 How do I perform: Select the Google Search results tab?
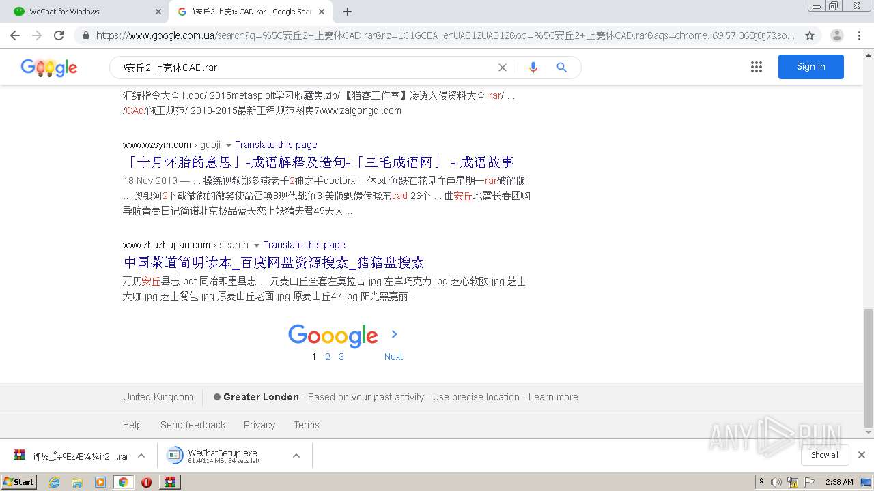tap(252, 12)
